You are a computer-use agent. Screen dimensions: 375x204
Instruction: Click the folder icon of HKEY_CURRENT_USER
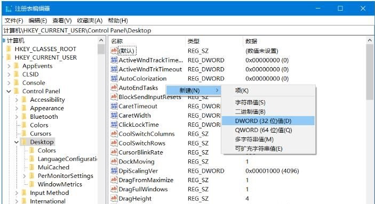point(9,58)
